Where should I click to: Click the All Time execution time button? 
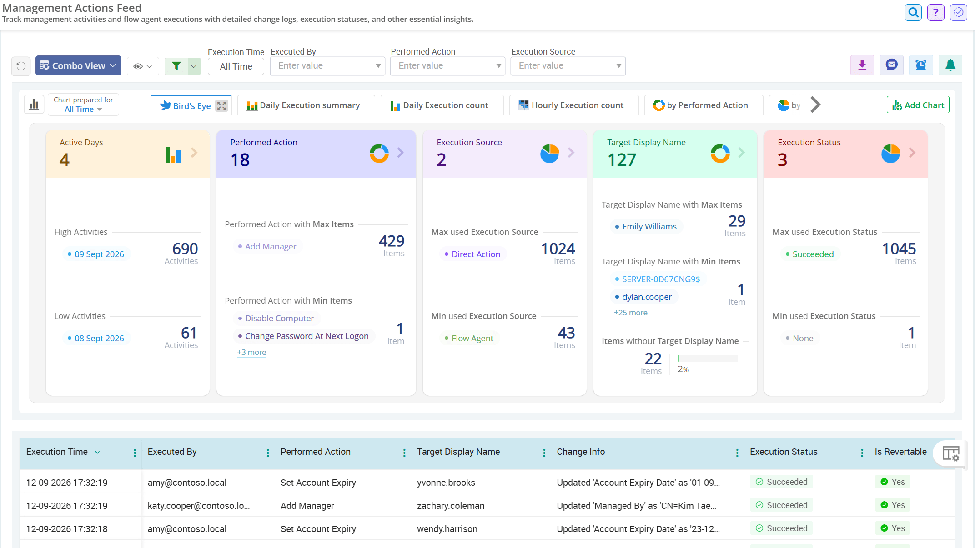pyautogui.click(x=236, y=66)
